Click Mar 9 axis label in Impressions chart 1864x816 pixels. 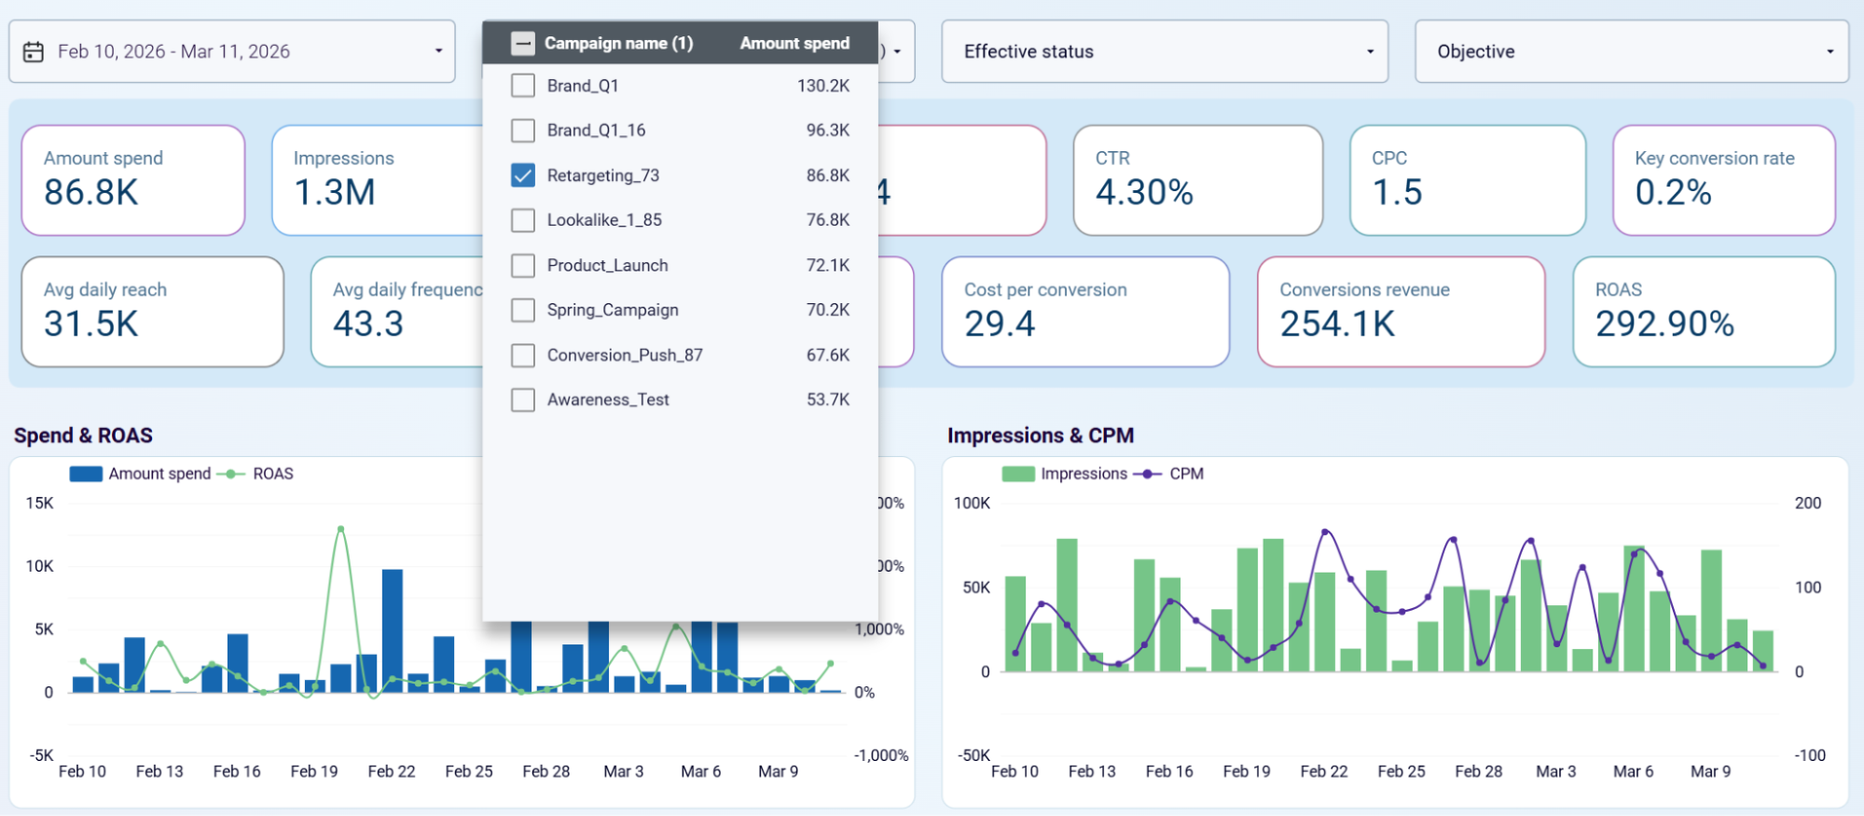coord(1710,771)
